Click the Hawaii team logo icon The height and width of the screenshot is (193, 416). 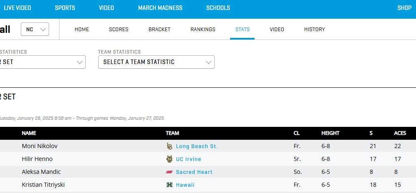coord(169,185)
